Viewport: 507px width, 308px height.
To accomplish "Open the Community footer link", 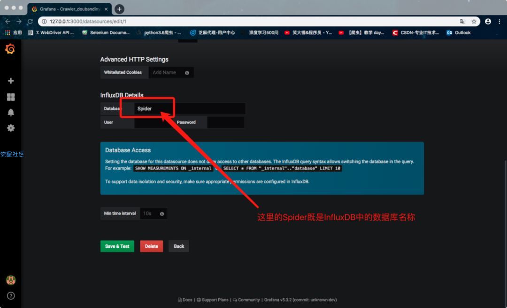I will pos(246,300).
